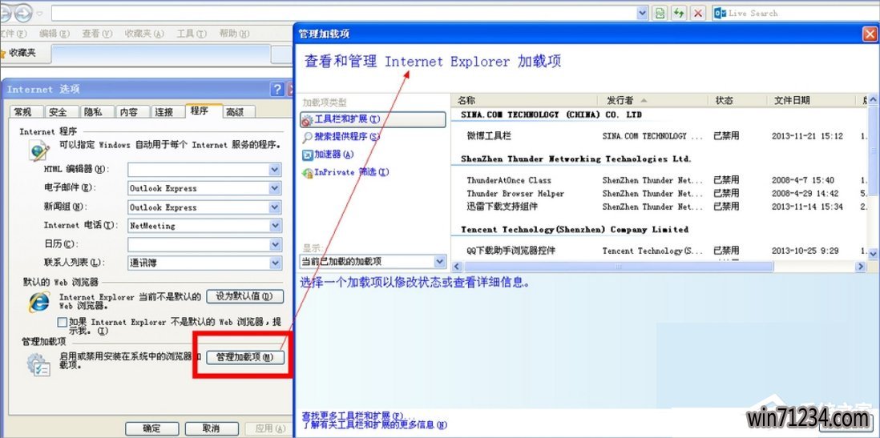Switch to the 高级 tab
This screenshot has width=880, height=438.
[235, 112]
